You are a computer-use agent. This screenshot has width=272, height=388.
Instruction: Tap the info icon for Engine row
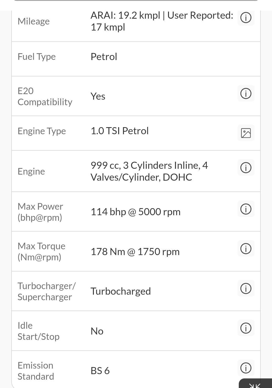[x=246, y=168]
